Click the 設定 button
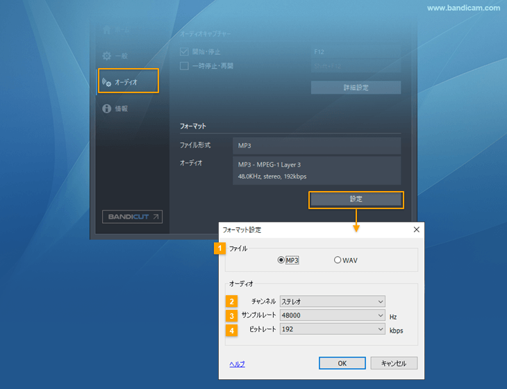 (356, 199)
